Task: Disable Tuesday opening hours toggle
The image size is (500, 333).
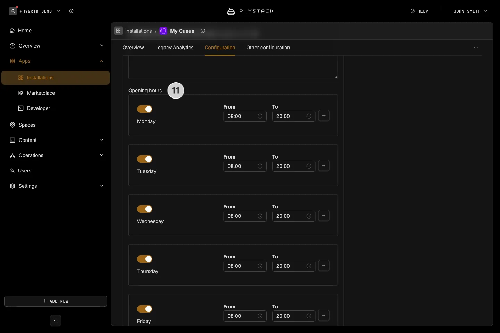Action: tap(145, 159)
